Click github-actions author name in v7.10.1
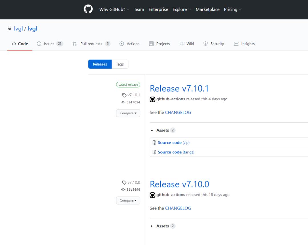The width and height of the screenshot is (308, 245). point(171,99)
